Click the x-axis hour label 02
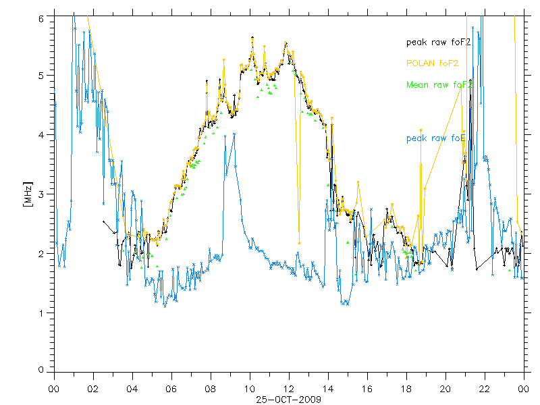 [x=93, y=389]
